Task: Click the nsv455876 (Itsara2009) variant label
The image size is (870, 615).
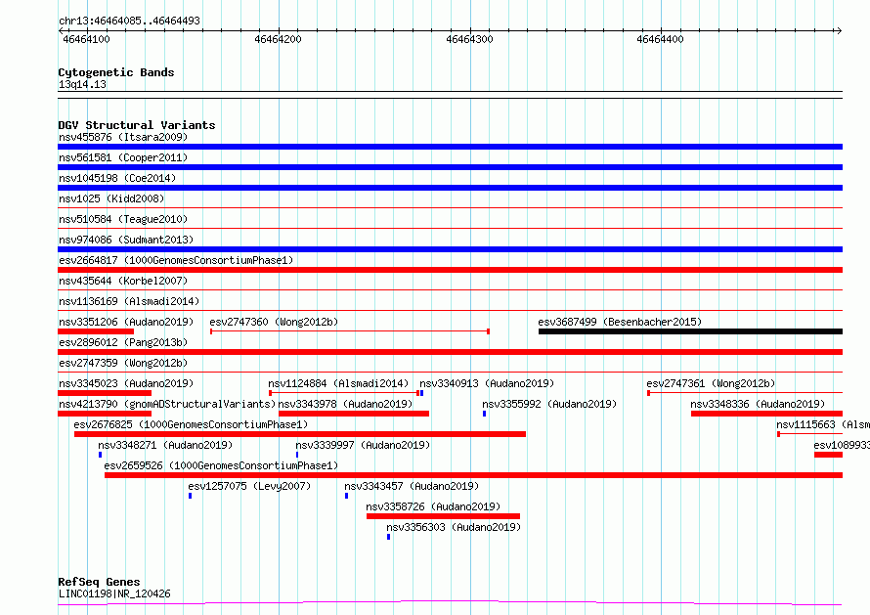Action: pyautogui.click(x=123, y=137)
